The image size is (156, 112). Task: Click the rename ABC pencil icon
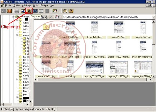pos(47,17)
